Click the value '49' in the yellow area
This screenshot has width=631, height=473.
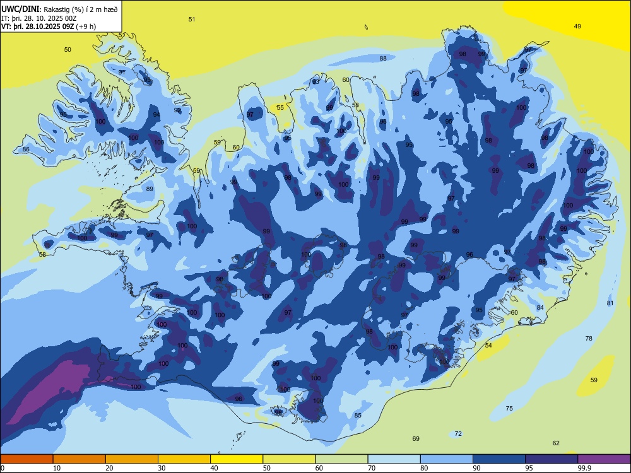[577, 26]
